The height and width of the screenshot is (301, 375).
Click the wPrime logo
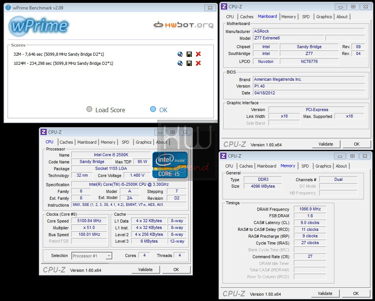(39, 26)
